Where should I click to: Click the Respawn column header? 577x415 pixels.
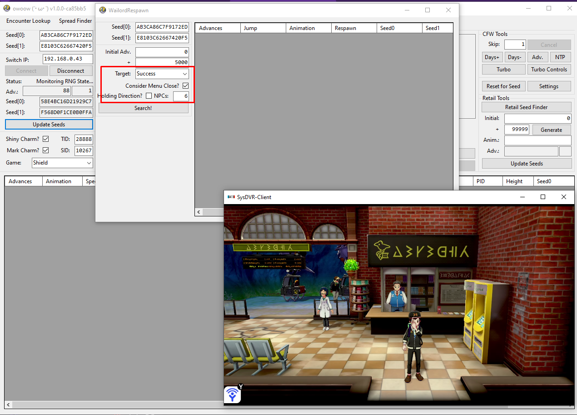coord(354,28)
